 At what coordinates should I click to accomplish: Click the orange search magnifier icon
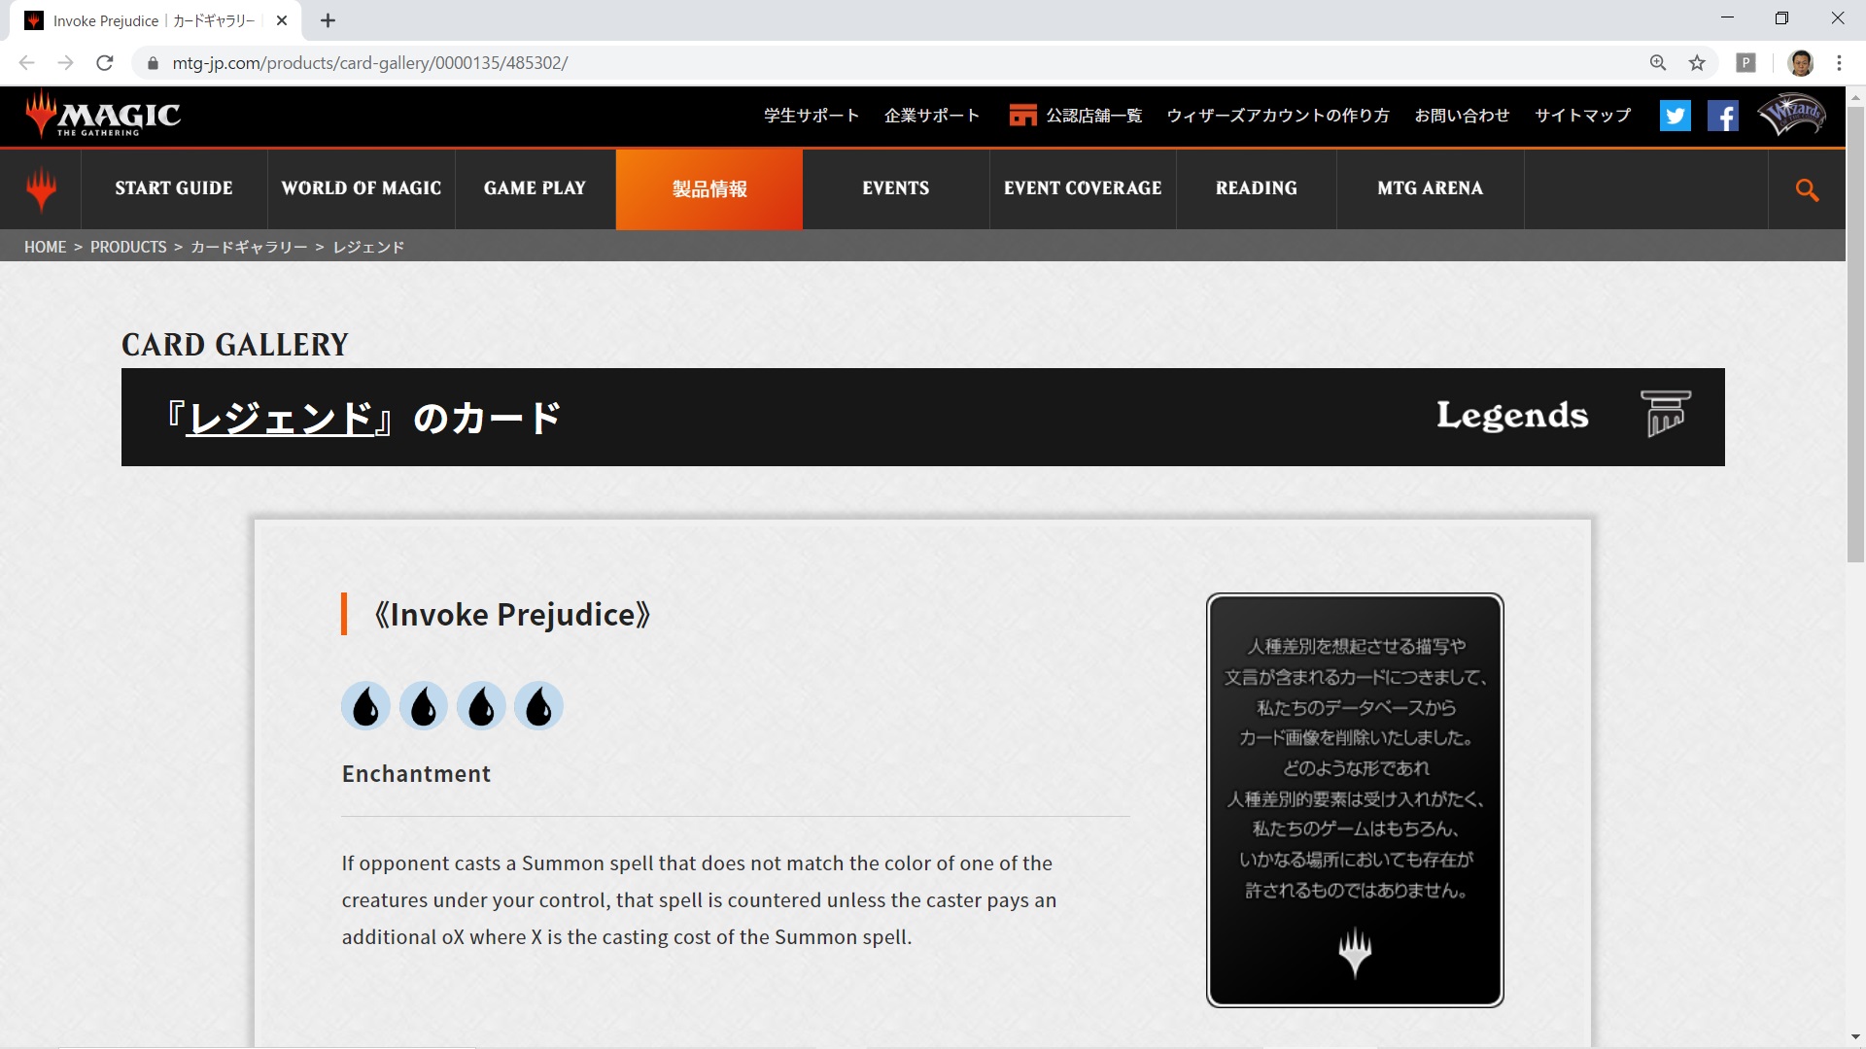pyautogui.click(x=1807, y=189)
